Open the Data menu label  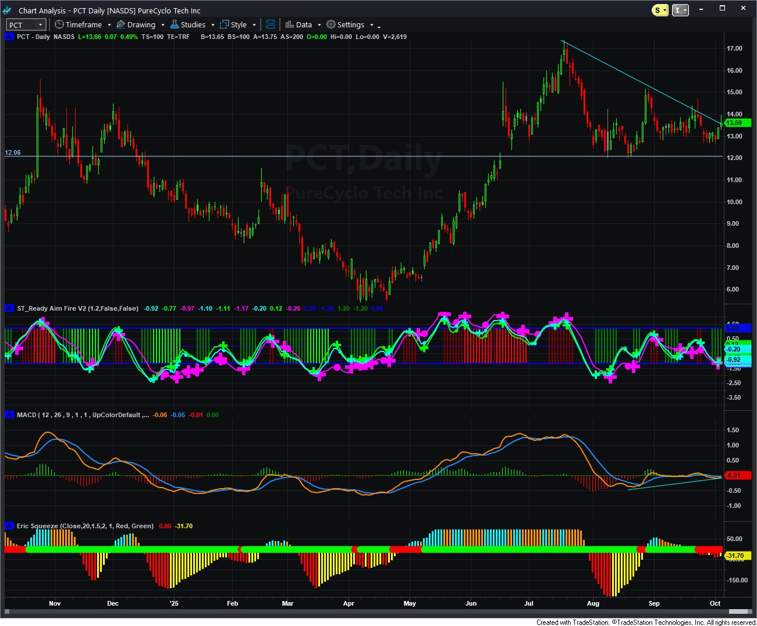pos(304,24)
